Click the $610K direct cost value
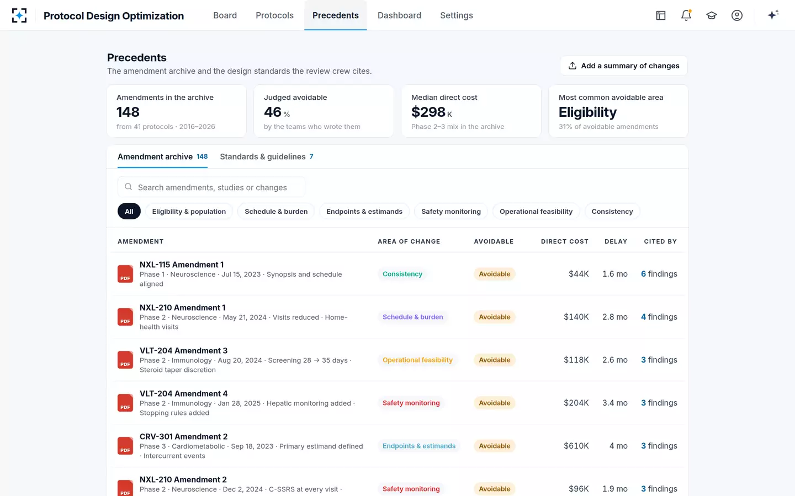This screenshot has height=496, width=795. [576, 446]
